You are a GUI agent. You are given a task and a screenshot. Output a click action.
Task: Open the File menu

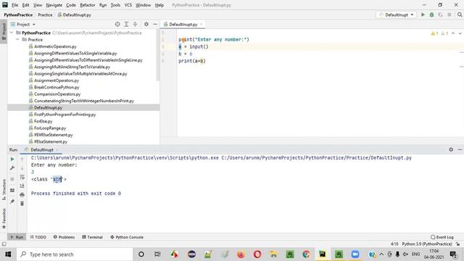(x=14, y=5)
